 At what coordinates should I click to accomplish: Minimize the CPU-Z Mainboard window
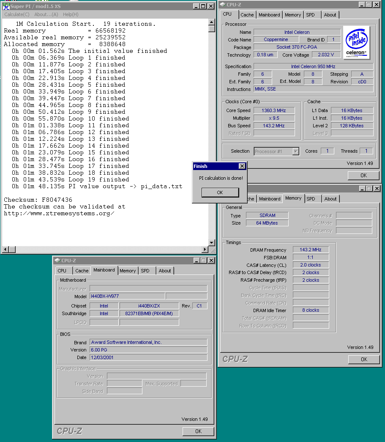pos(197,261)
